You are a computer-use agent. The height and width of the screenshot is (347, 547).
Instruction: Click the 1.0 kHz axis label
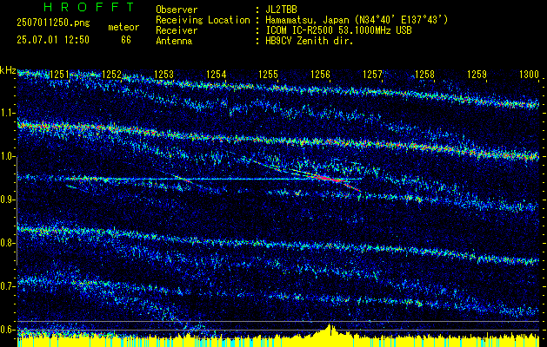tap(8, 157)
